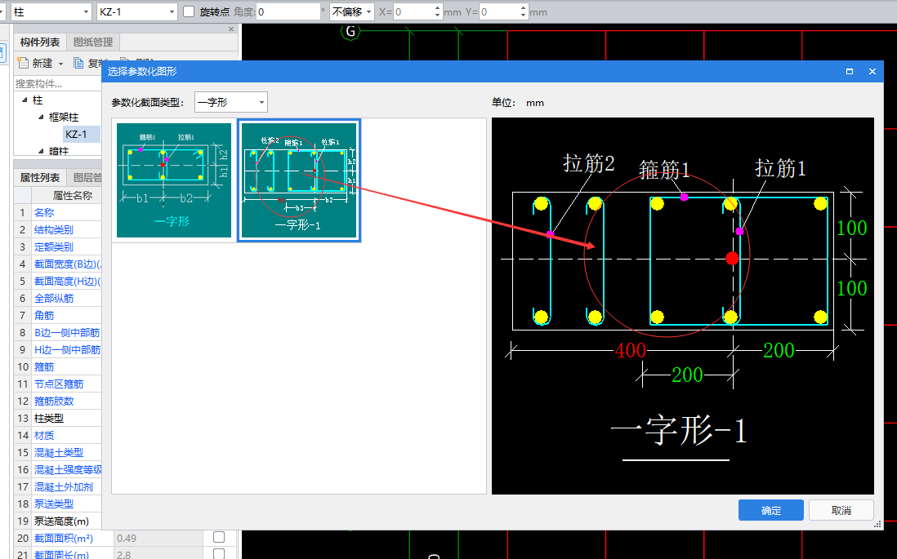This screenshot has width=897, height=559.
Task: Click the 全部纵筋 property row
Action: click(58, 299)
